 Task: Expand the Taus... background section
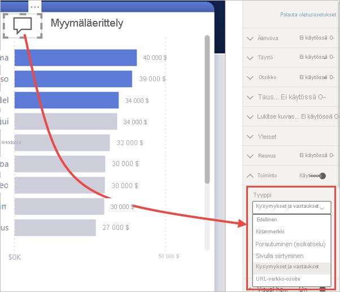(x=250, y=97)
